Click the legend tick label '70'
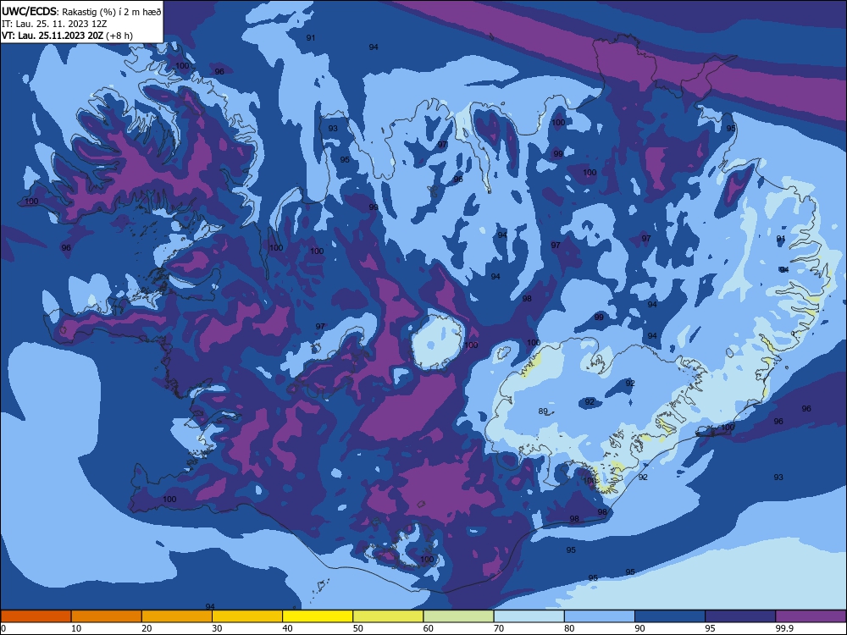 point(499,628)
